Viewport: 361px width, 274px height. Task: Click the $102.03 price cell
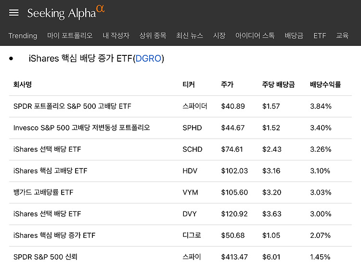click(x=234, y=171)
